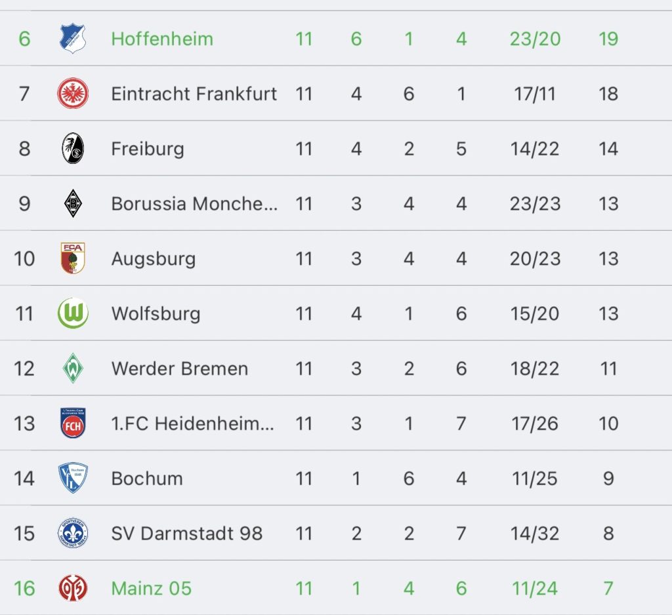Screen dimensions: 672x615
Task: Open the FCH Heidenheim crest
Action: [x=73, y=423]
